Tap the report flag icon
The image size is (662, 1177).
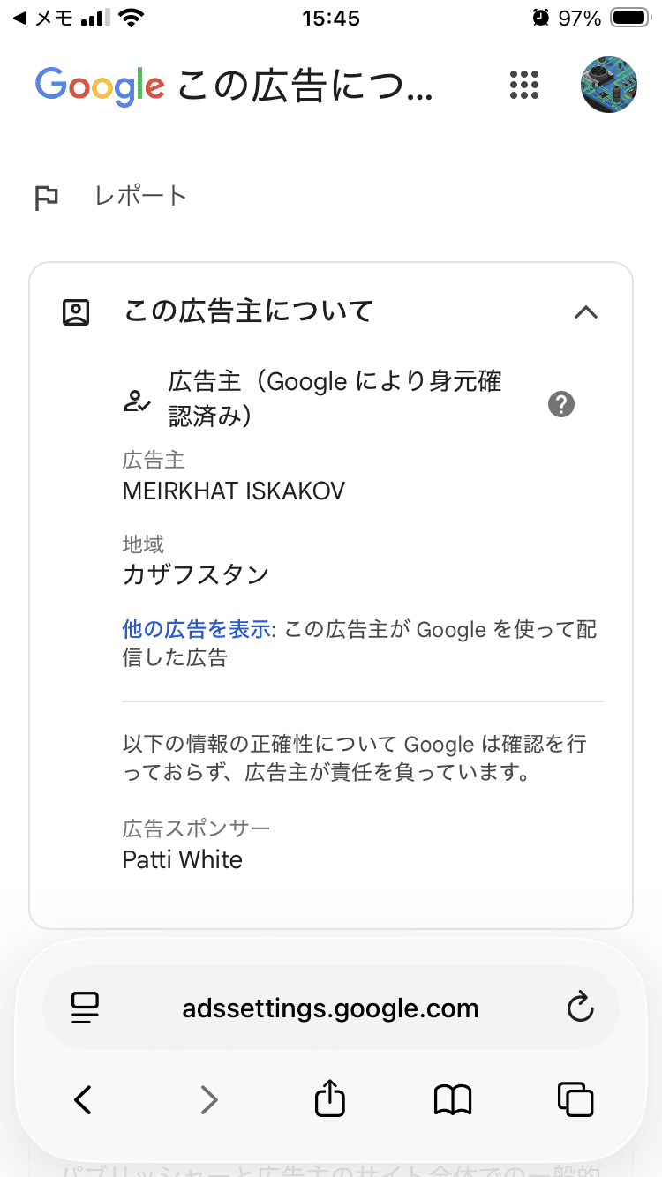(x=46, y=198)
